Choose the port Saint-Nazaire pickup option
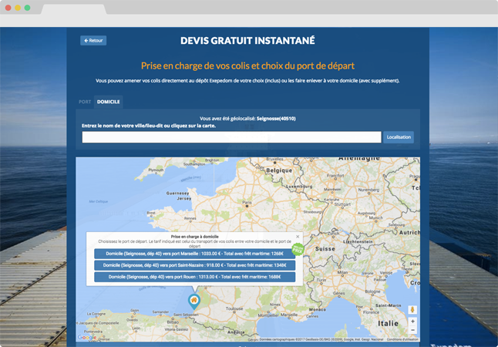 point(194,265)
